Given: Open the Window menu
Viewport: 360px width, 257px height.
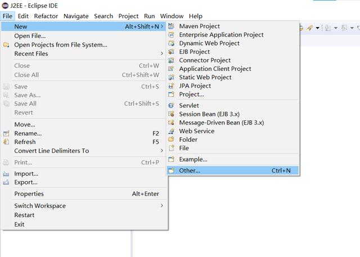Looking at the screenshot, I should (x=172, y=16).
